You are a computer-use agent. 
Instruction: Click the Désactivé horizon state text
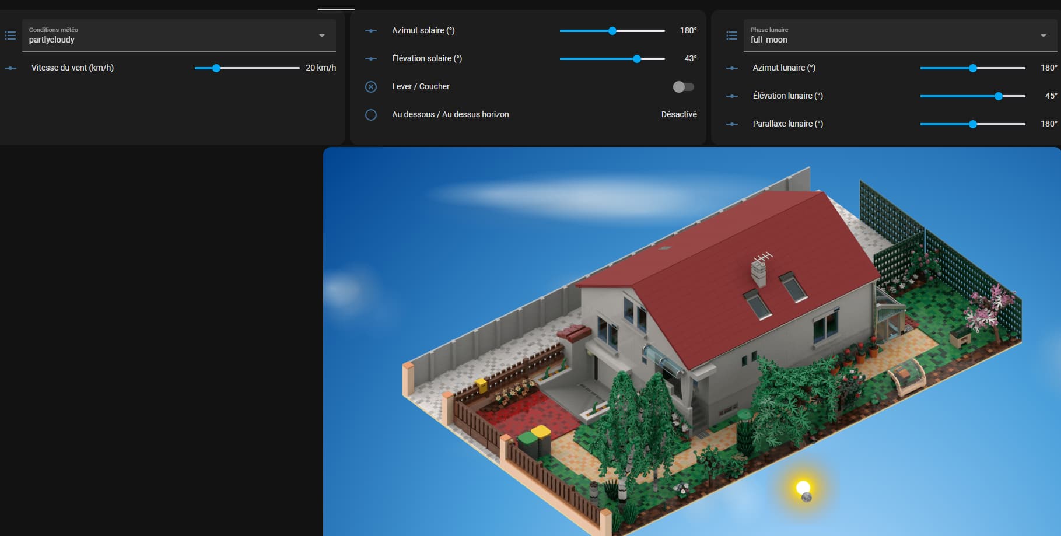pyautogui.click(x=678, y=114)
